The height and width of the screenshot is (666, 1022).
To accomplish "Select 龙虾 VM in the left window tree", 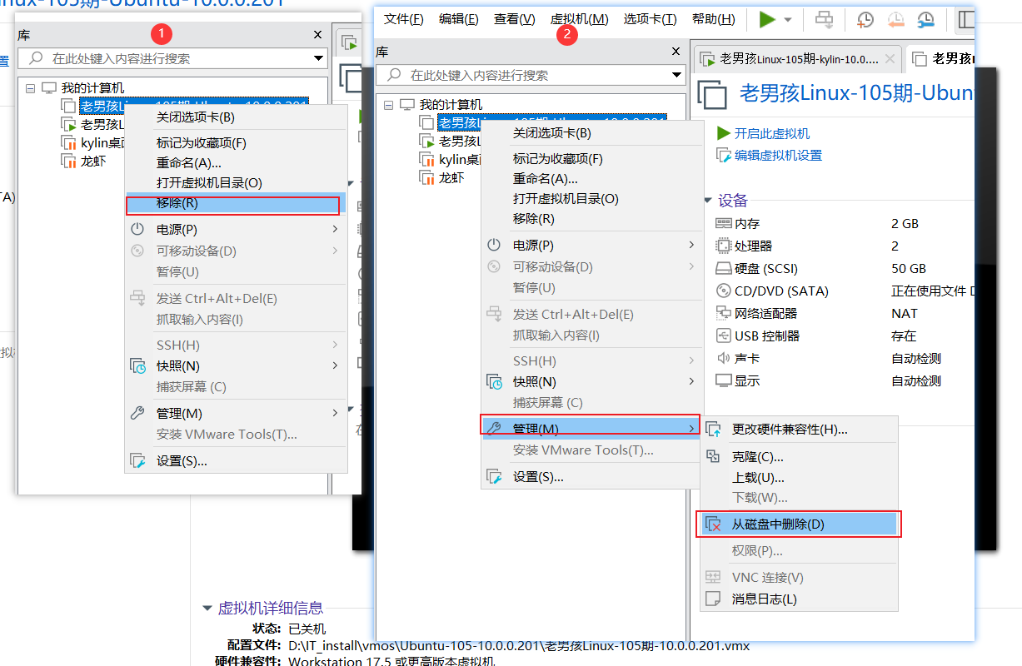I will [x=93, y=161].
